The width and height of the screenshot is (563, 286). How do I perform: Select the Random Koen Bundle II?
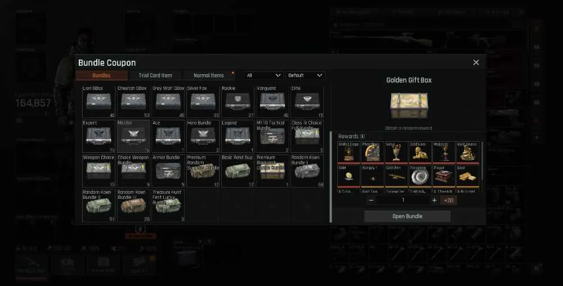click(99, 206)
